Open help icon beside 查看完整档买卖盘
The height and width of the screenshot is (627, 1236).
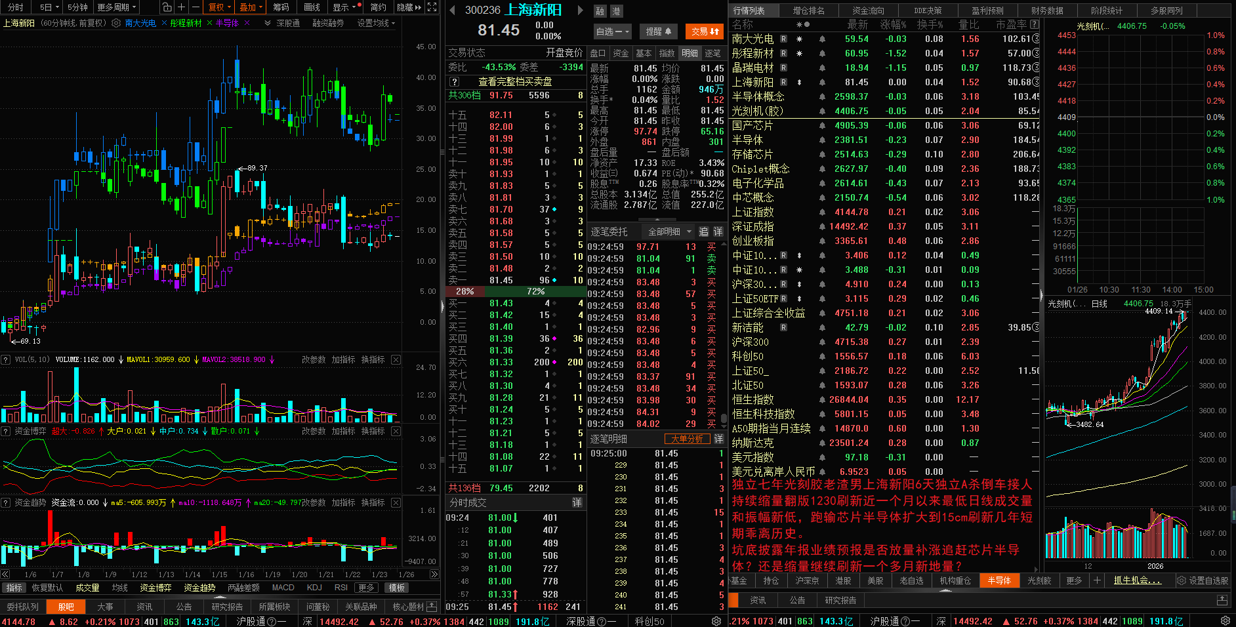coord(454,82)
